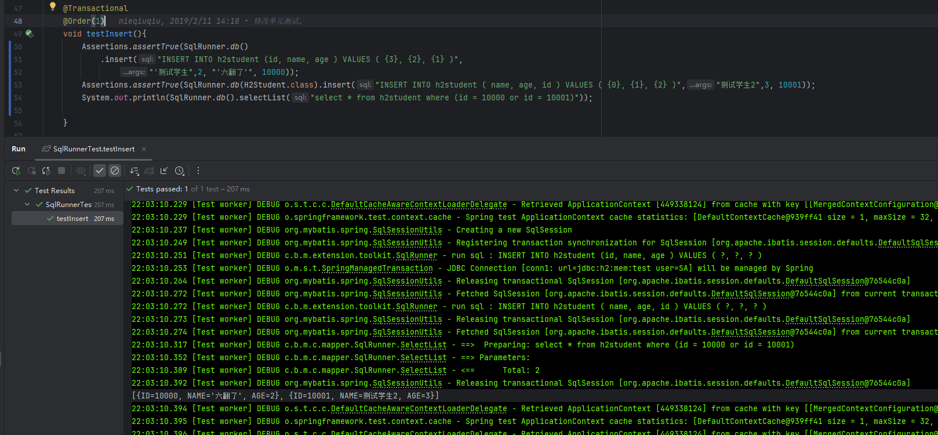This screenshot has width=938, height=435.
Task: Open the SqlSessionUtils link at 22:03:10.237
Action: [x=407, y=230]
